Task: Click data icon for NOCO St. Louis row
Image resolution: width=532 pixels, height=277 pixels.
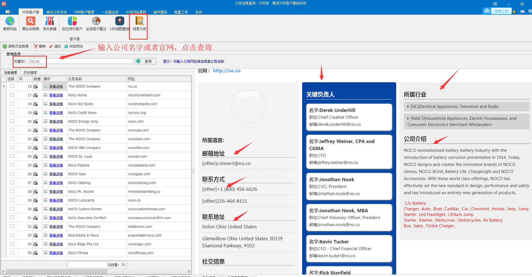Action: 36,157
